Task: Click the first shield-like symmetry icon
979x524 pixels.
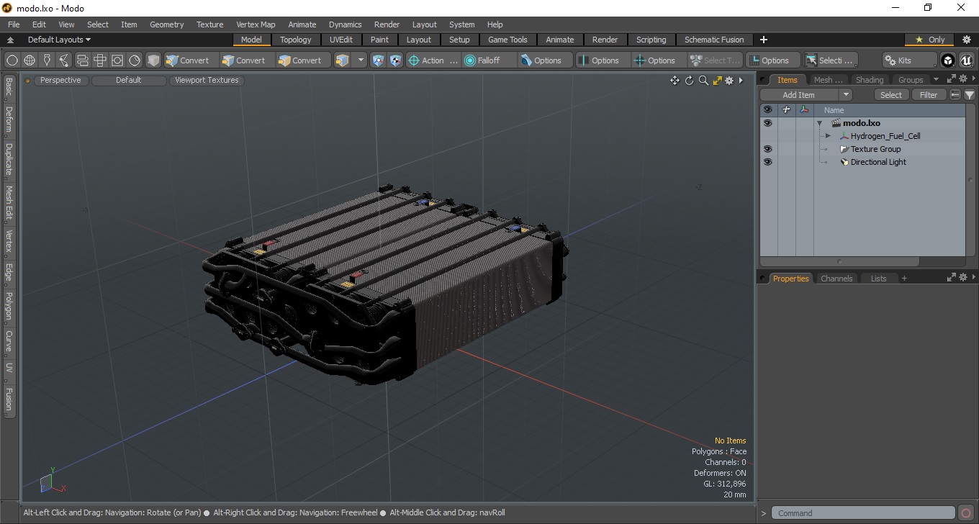Action: (378, 60)
